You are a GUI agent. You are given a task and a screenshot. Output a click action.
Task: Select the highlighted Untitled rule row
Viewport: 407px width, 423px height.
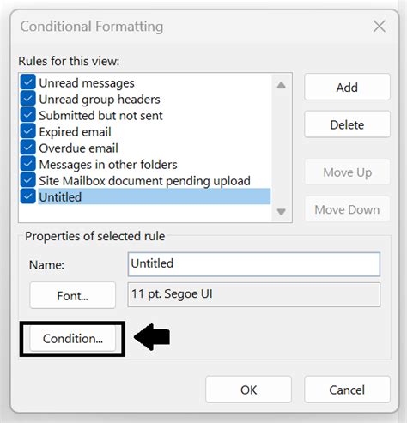[155, 196]
